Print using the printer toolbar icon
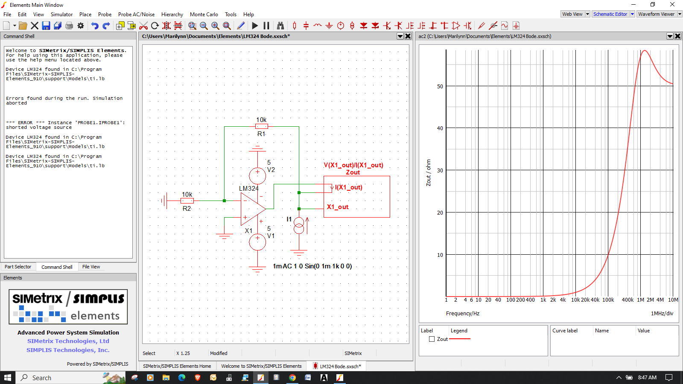 [x=69, y=26]
